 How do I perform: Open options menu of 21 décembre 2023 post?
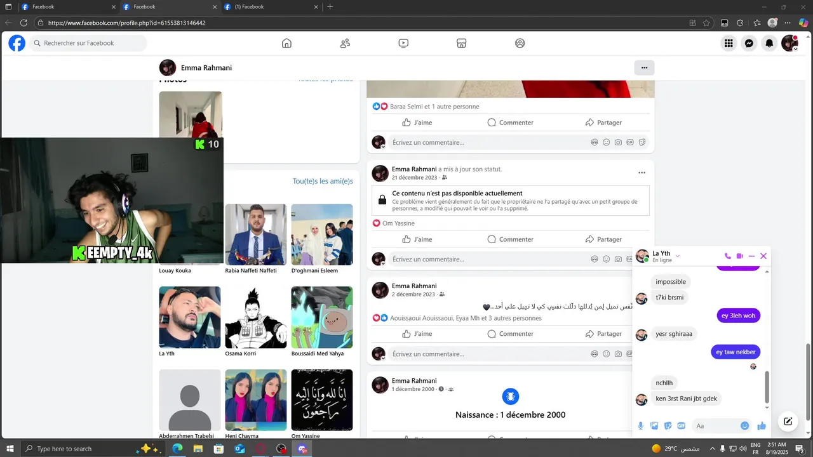point(642,173)
